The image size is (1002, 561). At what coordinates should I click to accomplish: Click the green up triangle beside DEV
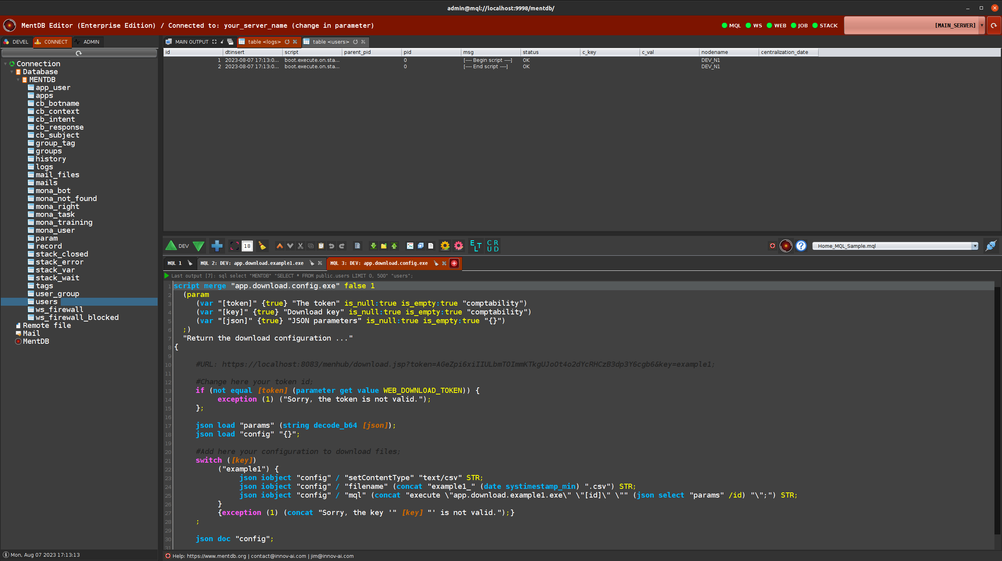pos(171,246)
